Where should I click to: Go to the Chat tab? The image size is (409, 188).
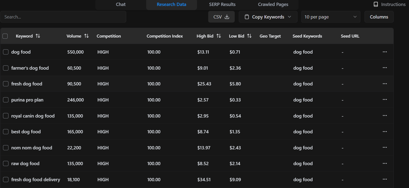pyautogui.click(x=121, y=4)
